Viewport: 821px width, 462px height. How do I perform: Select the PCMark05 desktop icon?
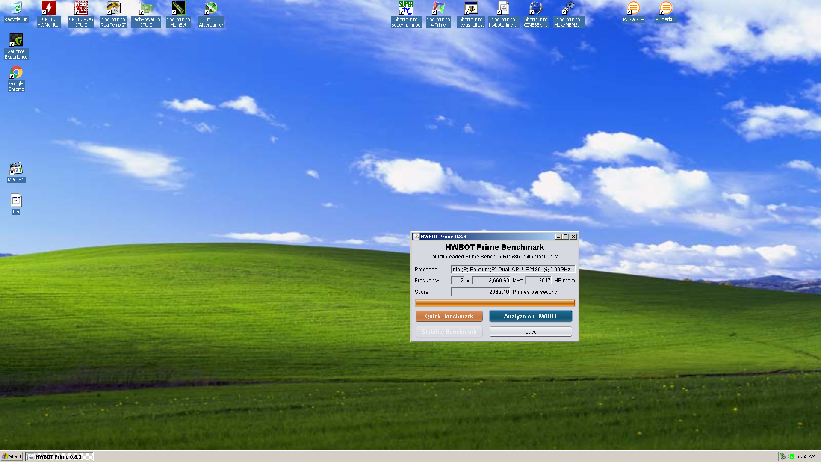666,12
